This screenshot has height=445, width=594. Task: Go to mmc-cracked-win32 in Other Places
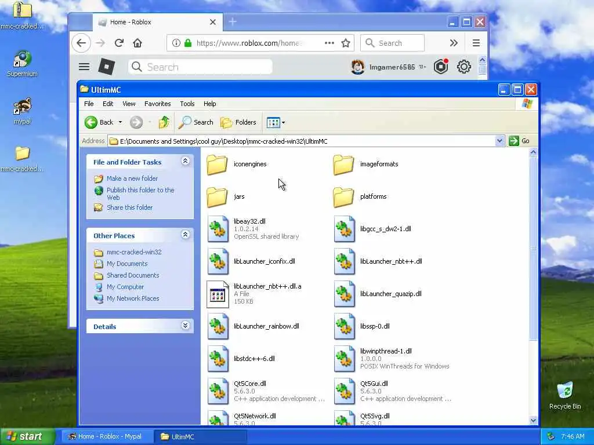pyautogui.click(x=134, y=252)
